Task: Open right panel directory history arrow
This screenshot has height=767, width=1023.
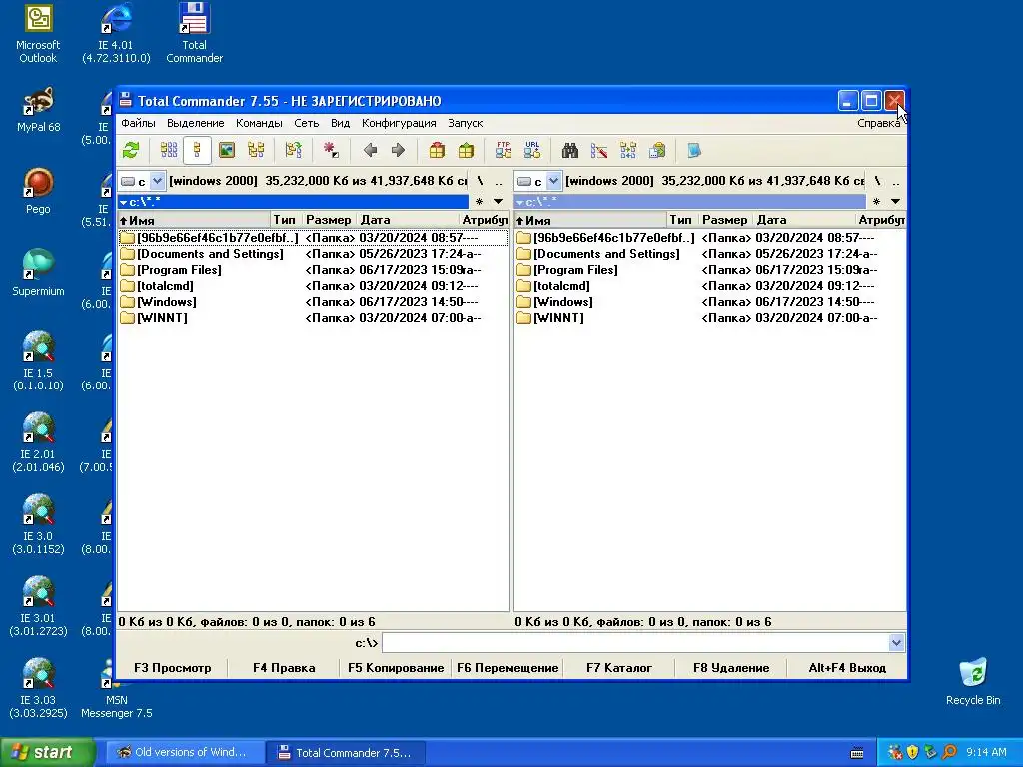Action: pyautogui.click(x=895, y=202)
